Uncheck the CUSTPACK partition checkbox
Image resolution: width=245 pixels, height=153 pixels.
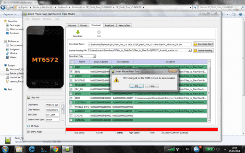pyautogui.click(x=71, y=102)
